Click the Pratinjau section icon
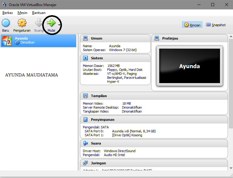233x178 pixels. click(157, 38)
